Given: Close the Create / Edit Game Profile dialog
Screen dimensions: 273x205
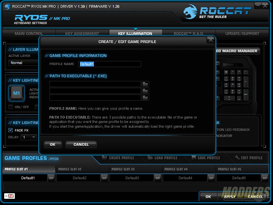Looking at the screenshot, I should pyautogui.click(x=211, y=40).
